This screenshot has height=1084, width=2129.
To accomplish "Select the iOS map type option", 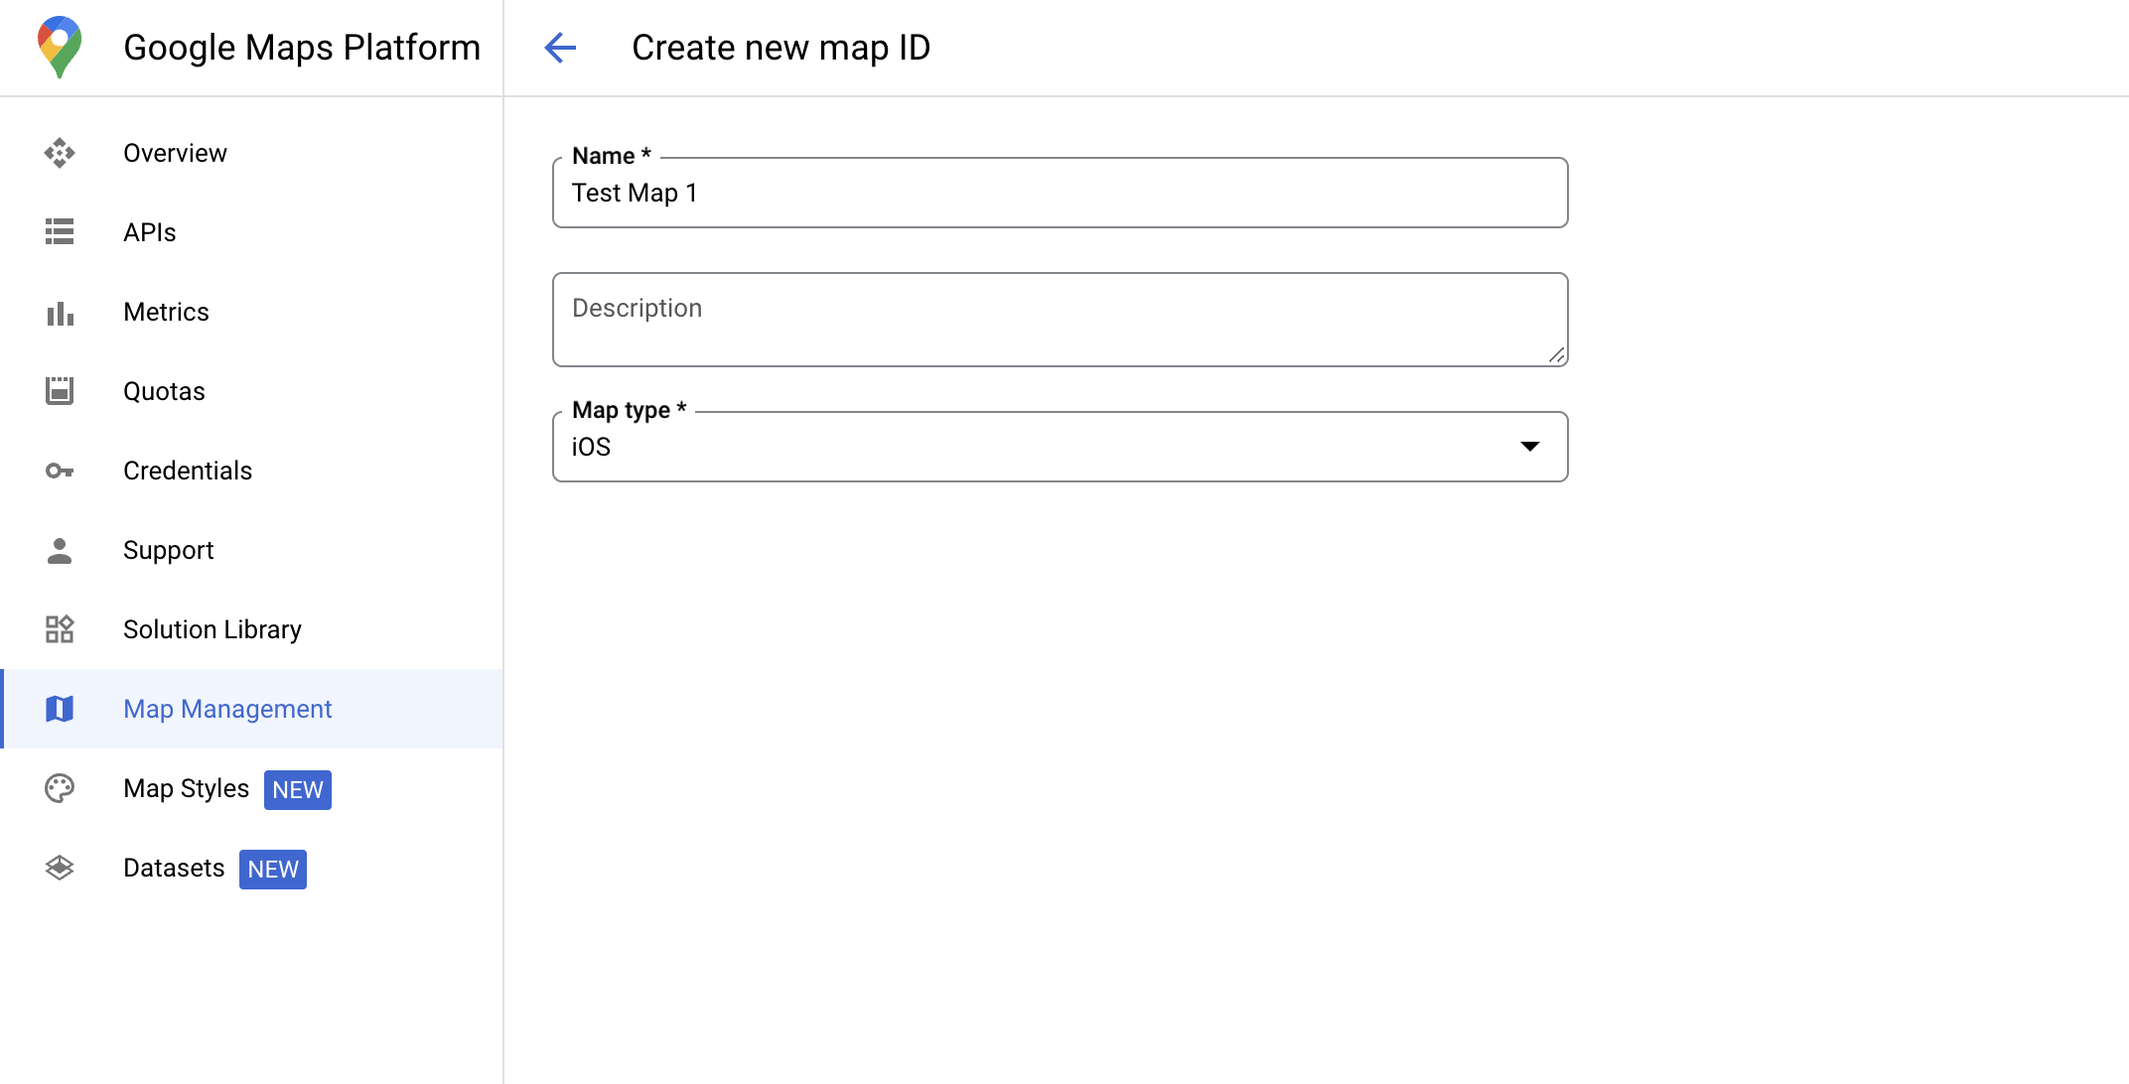I will pos(1059,445).
